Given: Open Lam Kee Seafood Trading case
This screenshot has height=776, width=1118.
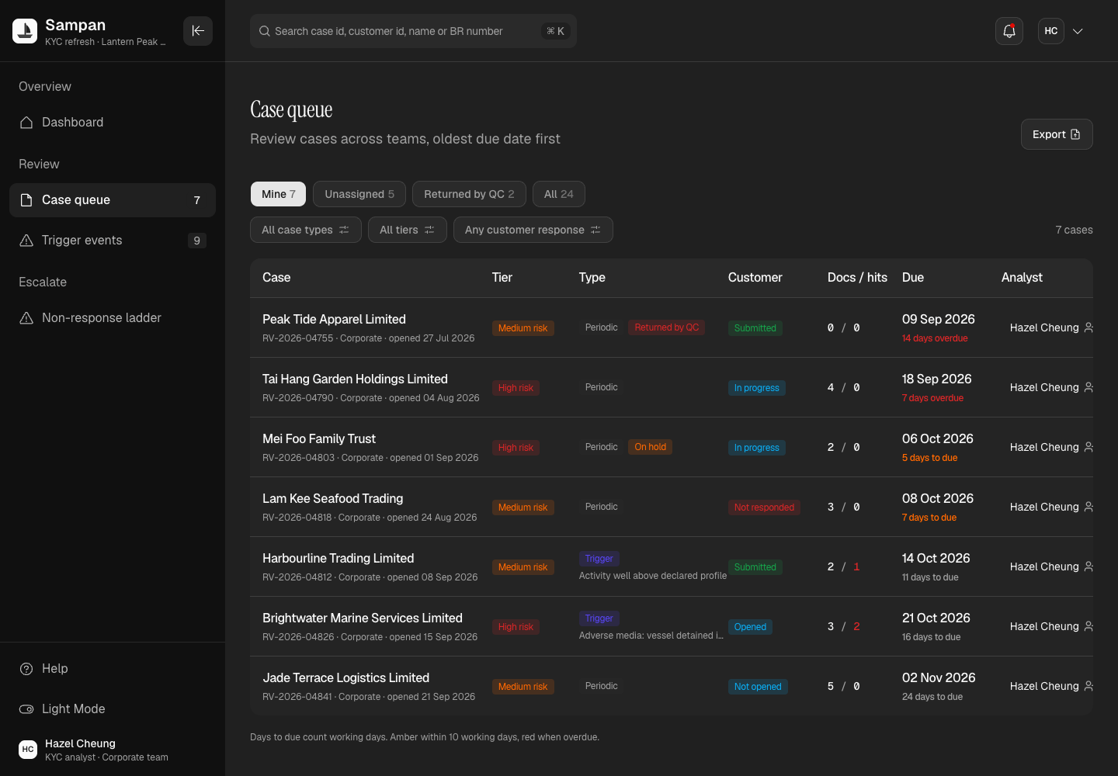Looking at the screenshot, I should 332,498.
